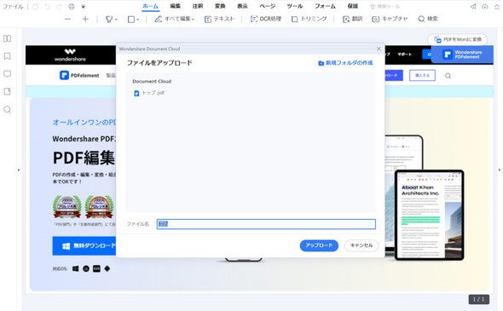Select トップ.pdf in Document Cloud list
503x311 pixels.
tap(149, 93)
